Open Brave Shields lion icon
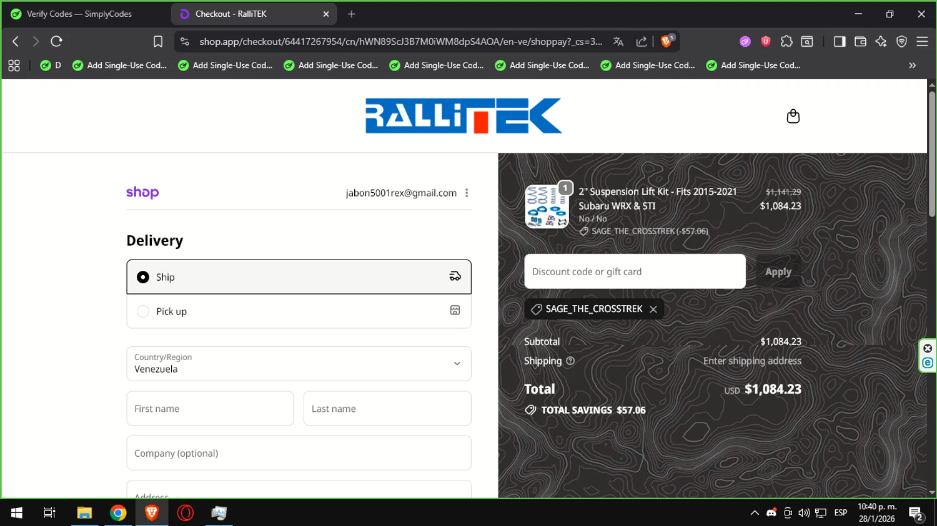937x526 pixels. click(x=667, y=41)
